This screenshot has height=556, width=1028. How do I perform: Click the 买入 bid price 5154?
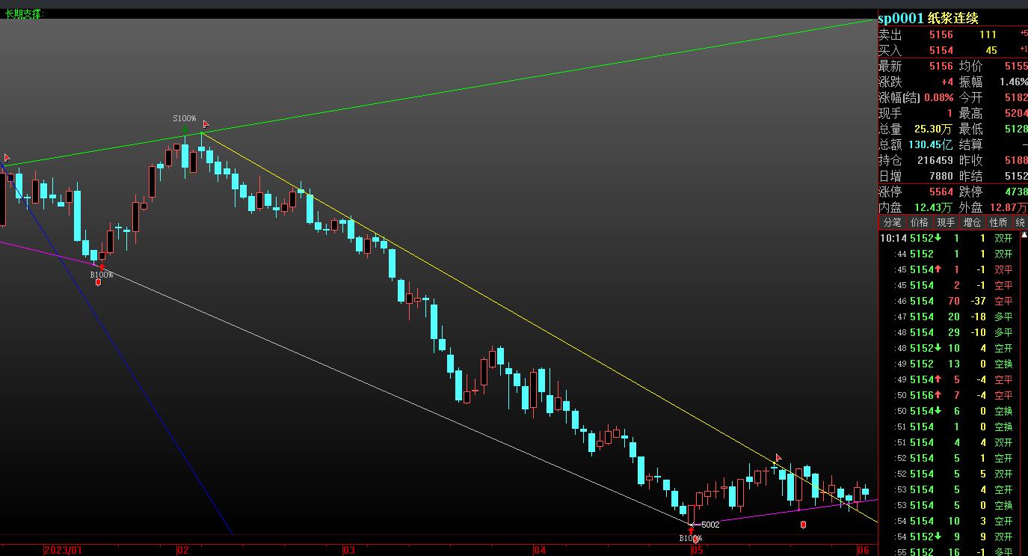click(x=941, y=50)
